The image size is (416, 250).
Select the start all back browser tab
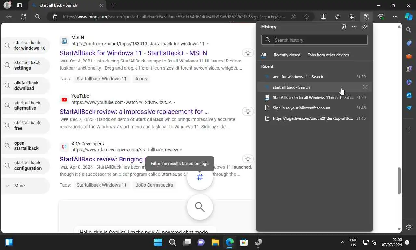67,5
